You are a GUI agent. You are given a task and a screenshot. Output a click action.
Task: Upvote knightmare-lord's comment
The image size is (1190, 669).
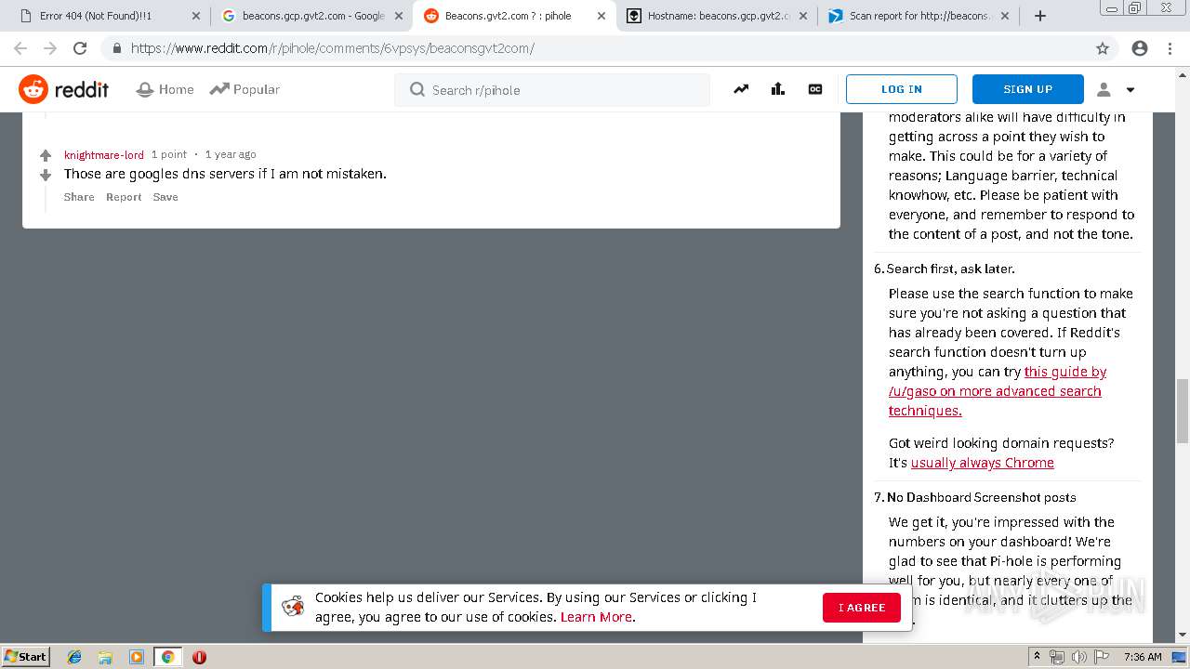pyautogui.click(x=46, y=155)
